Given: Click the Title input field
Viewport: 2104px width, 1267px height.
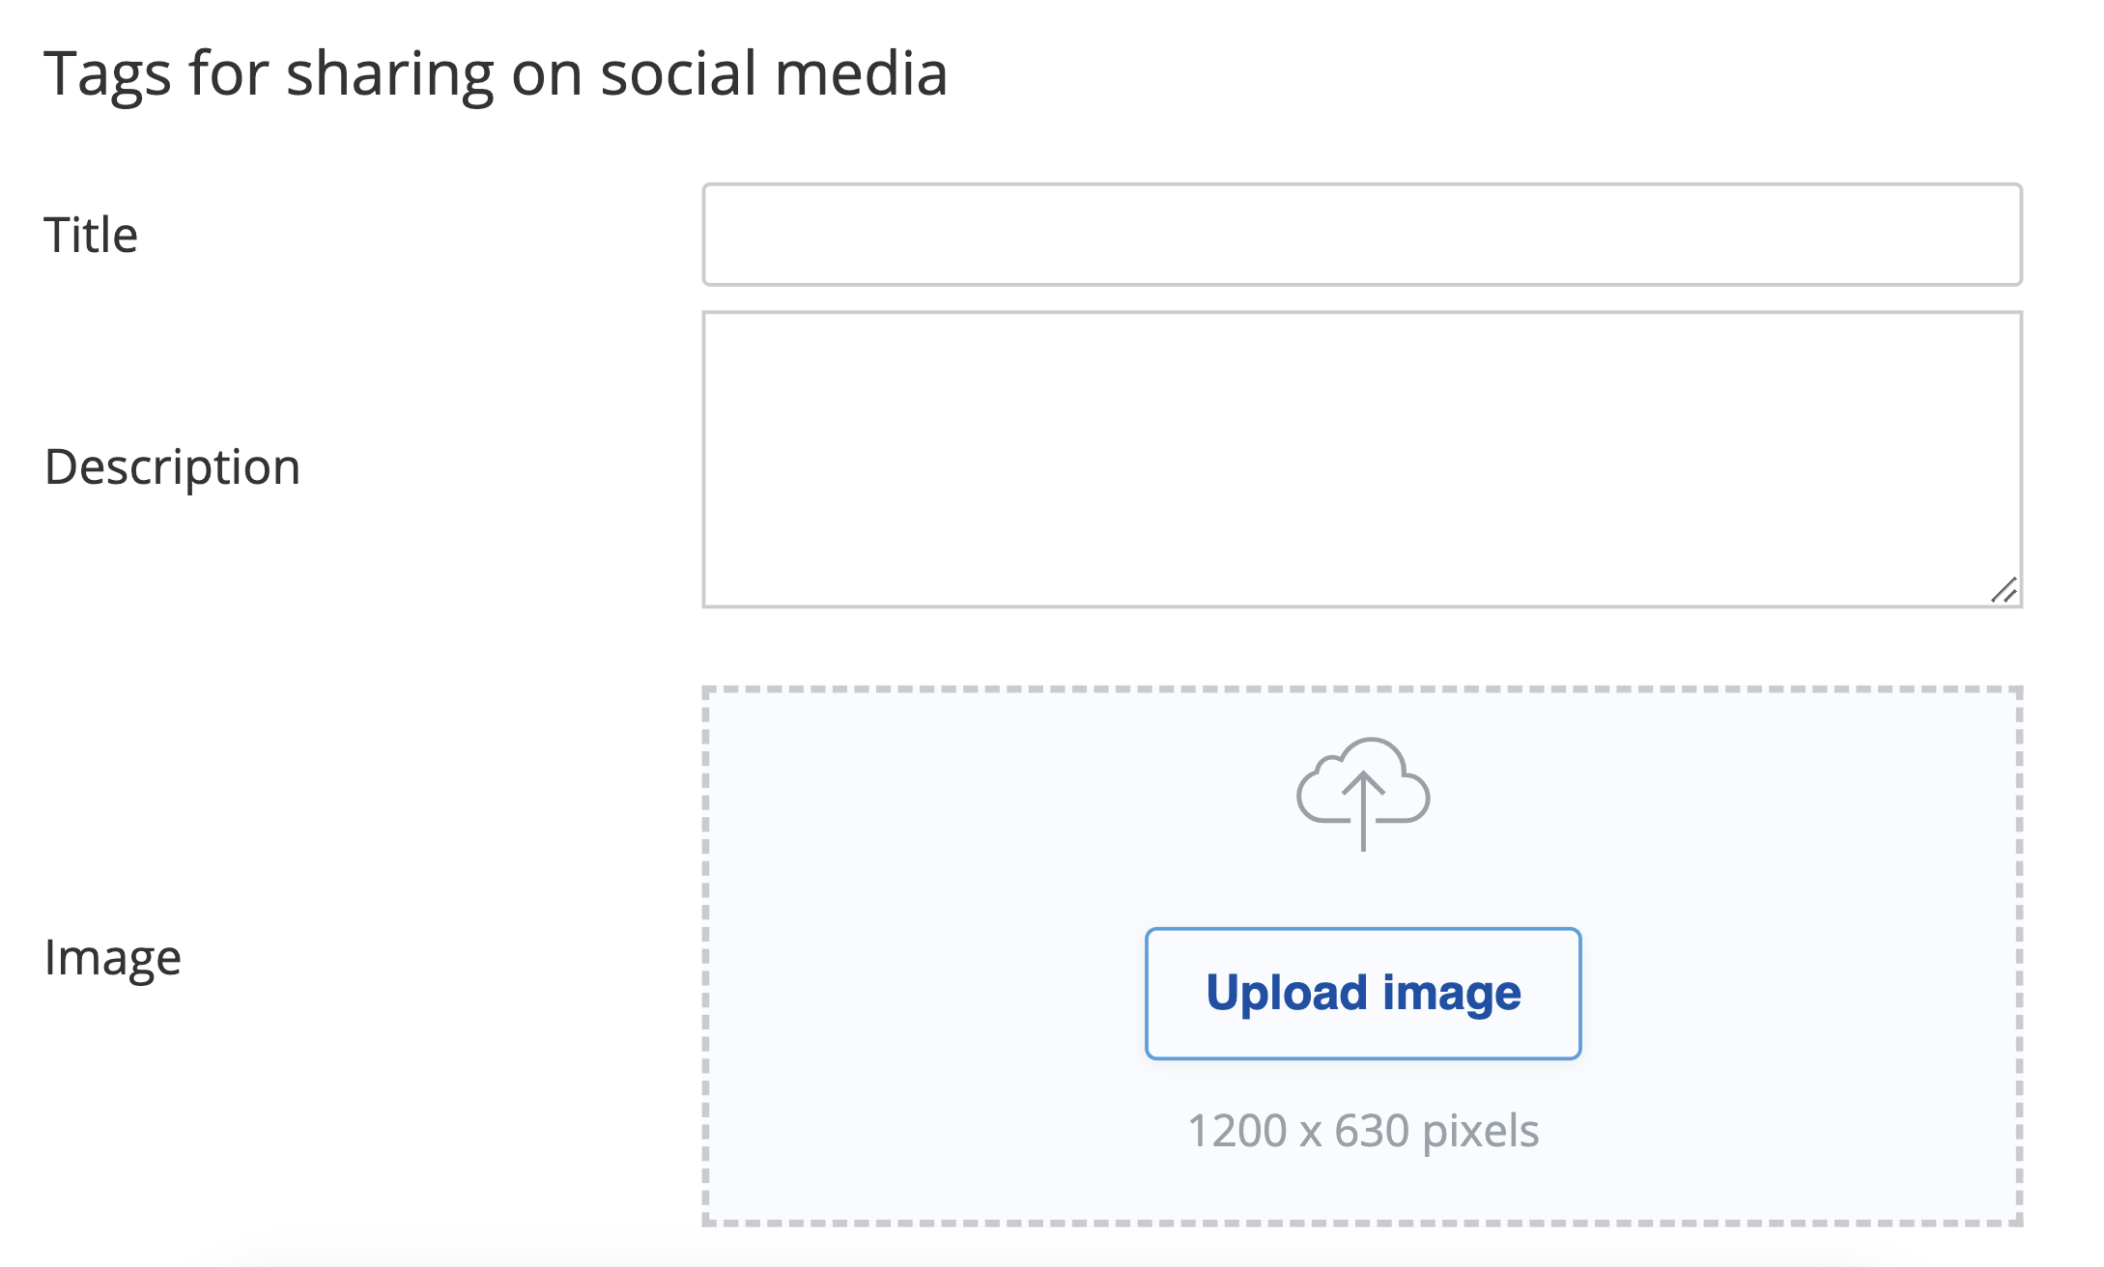Looking at the screenshot, I should [x=1362, y=235].
